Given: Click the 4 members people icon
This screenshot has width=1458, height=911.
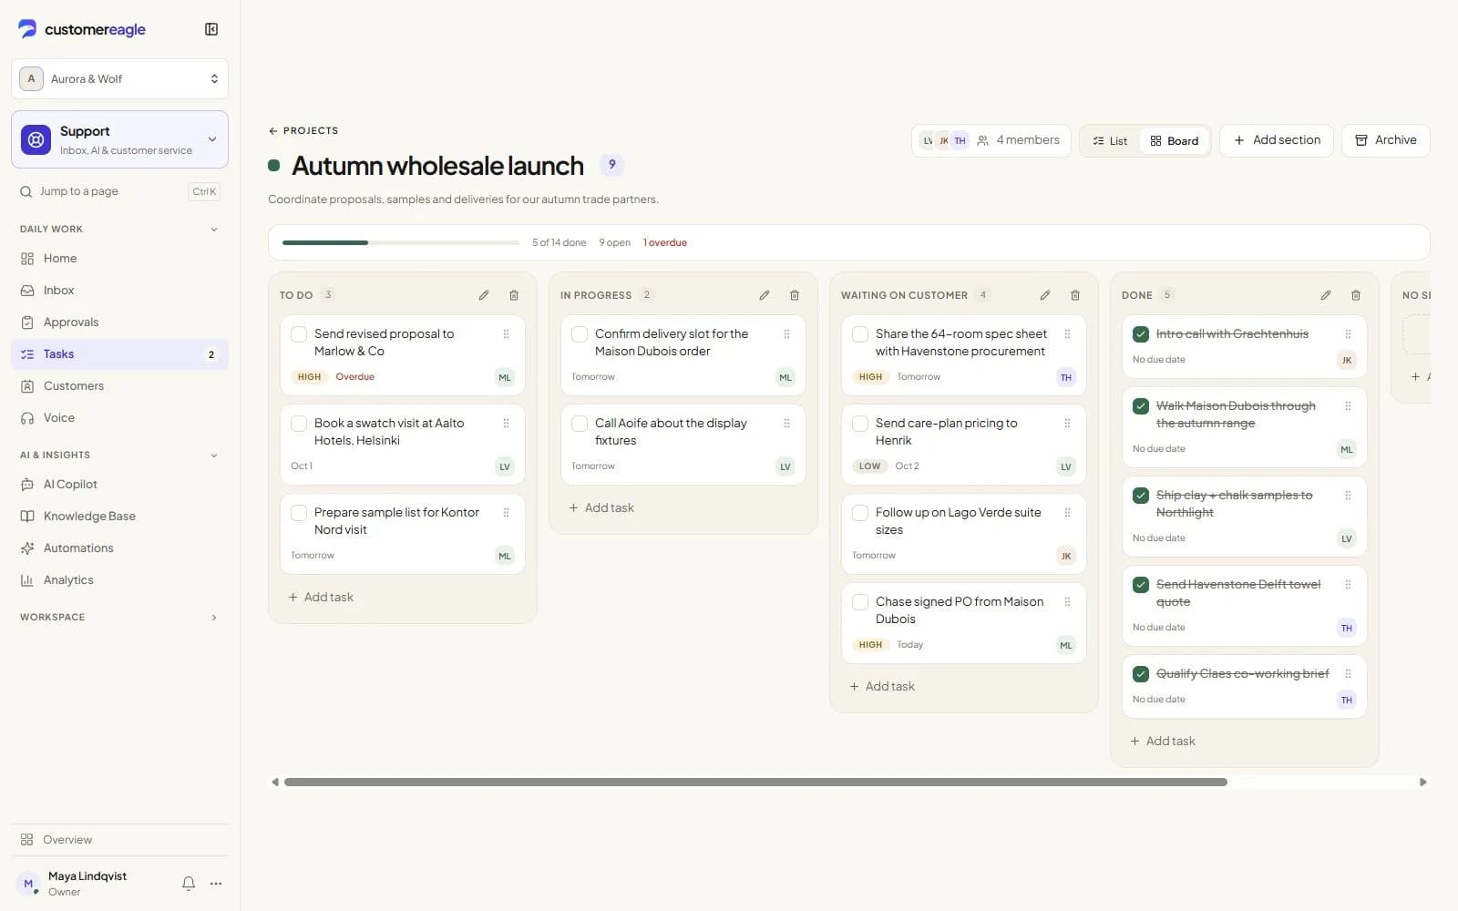Looking at the screenshot, I should click(x=982, y=140).
